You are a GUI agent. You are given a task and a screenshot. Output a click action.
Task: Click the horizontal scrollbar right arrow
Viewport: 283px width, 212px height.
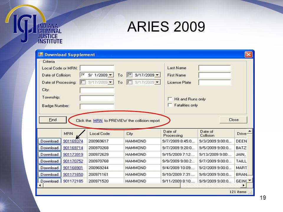[244, 185]
